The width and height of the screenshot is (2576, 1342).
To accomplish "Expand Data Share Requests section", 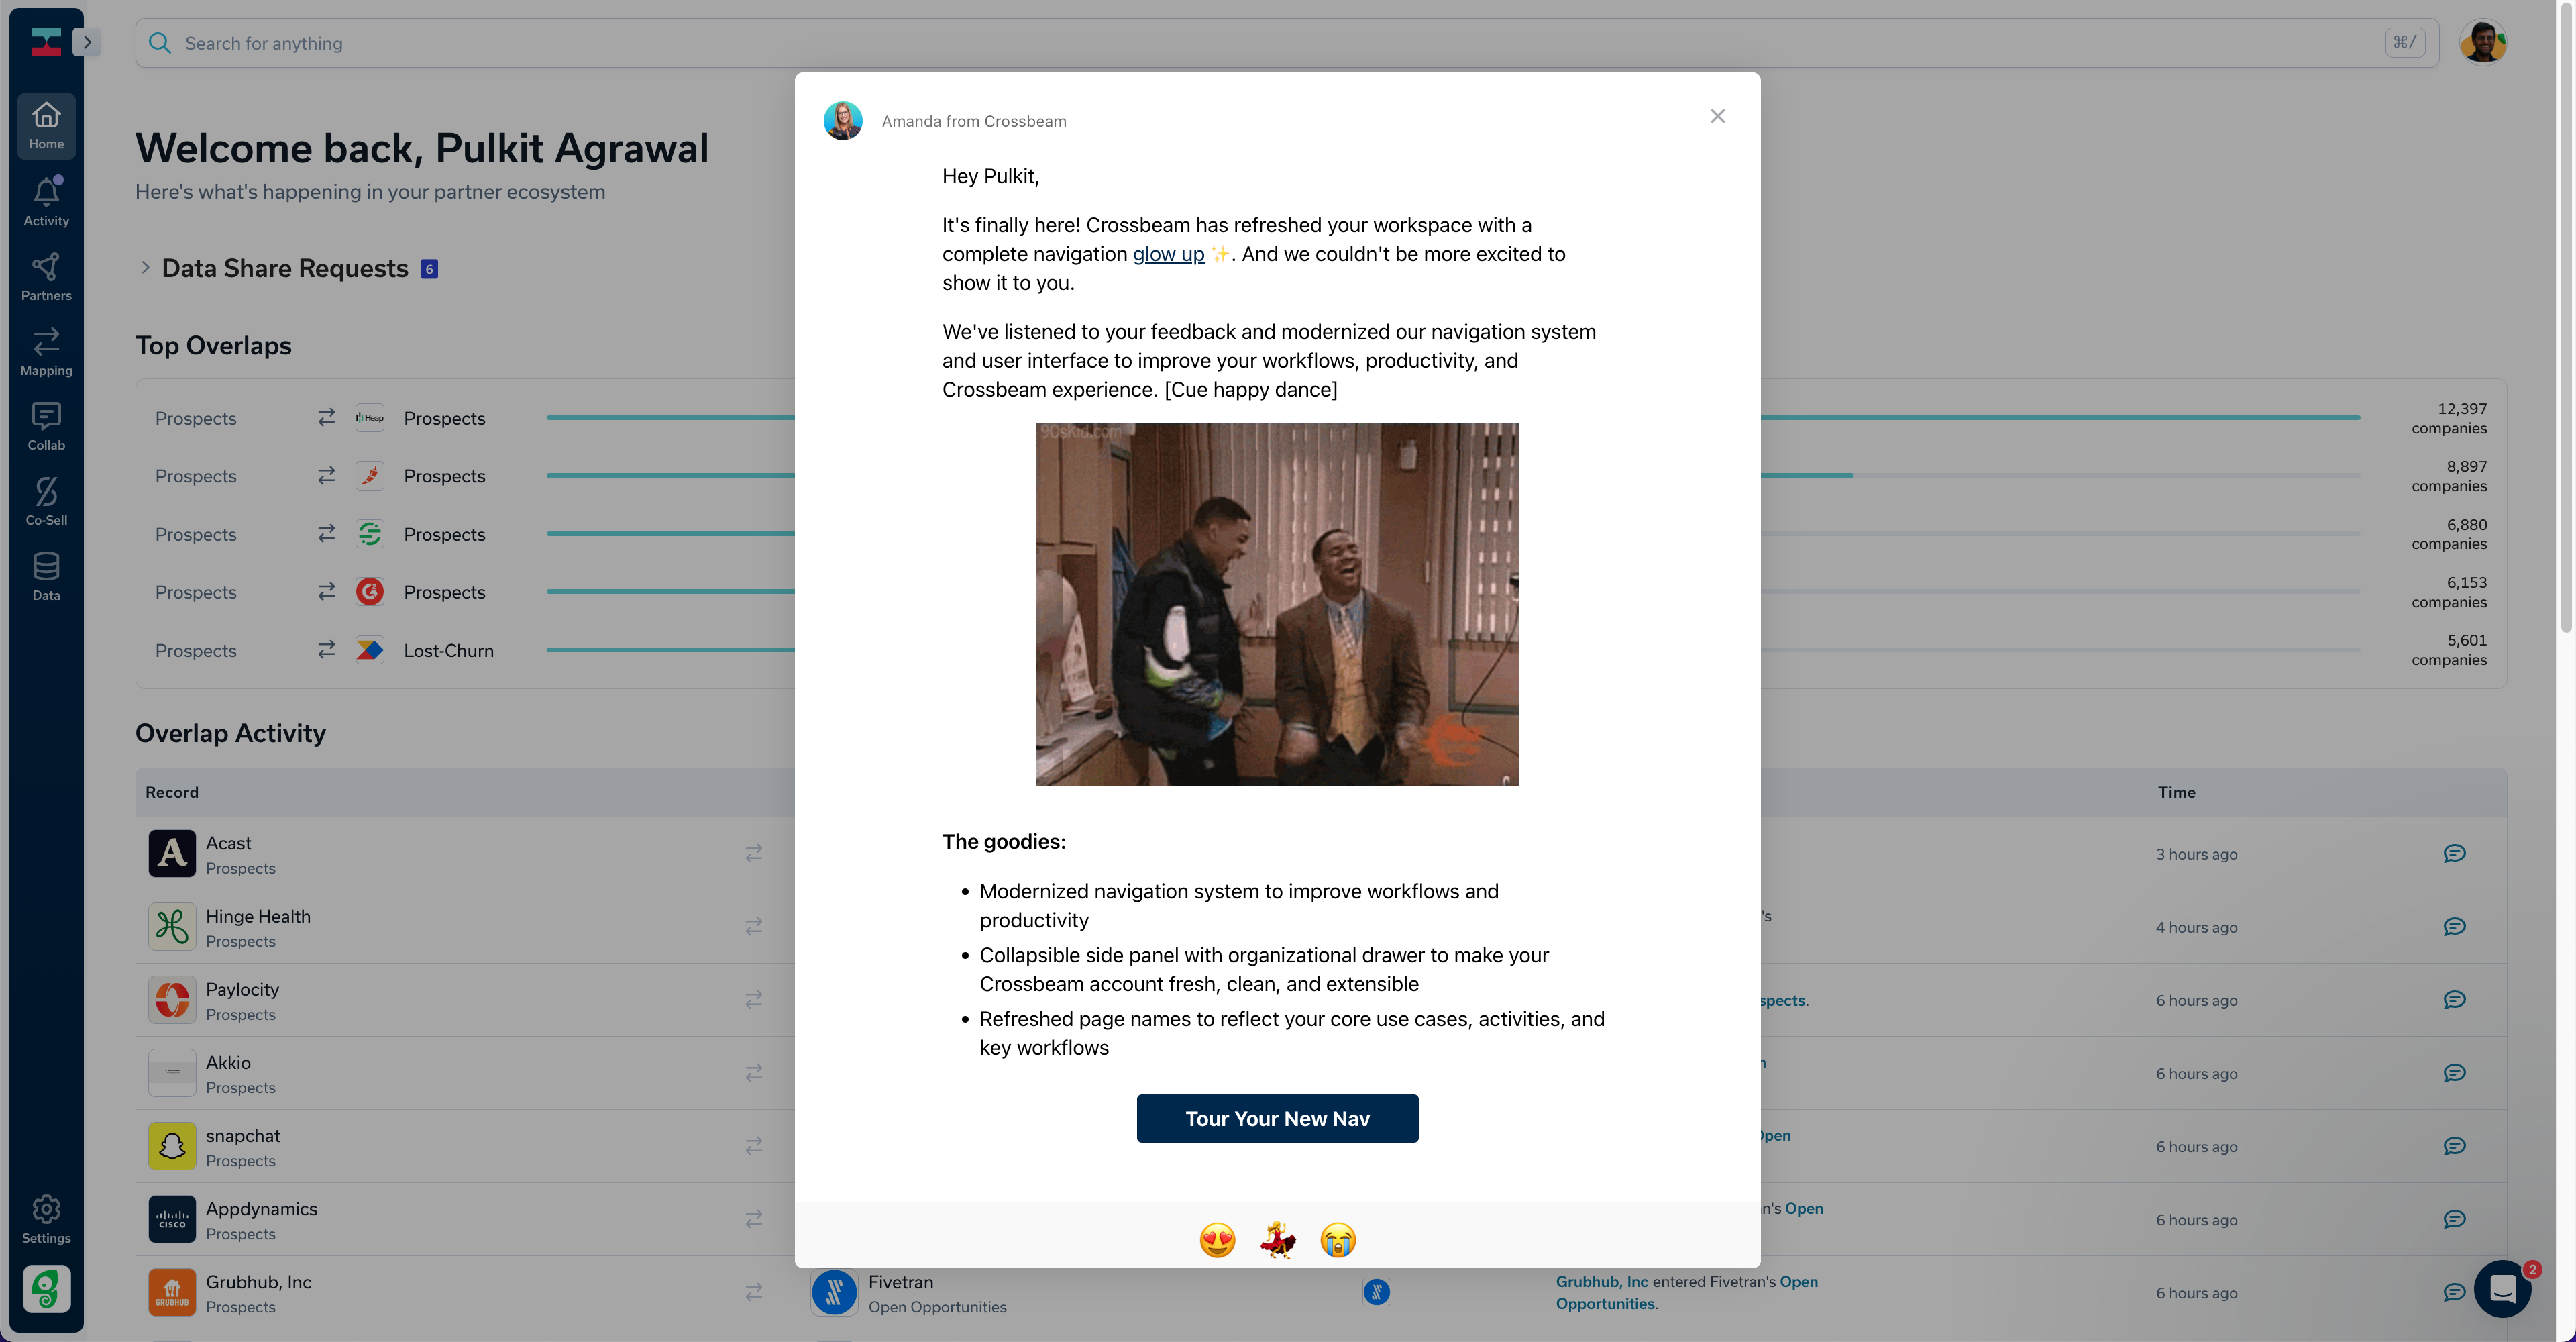I will point(145,268).
